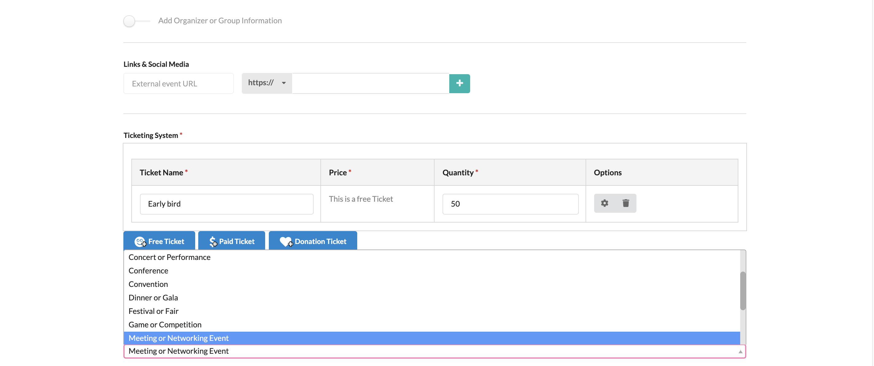Click the quantity field showing 50
This screenshot has height=366, width=874.
[510, 204]
